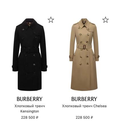The image size is (114, 136).
Task: Select the 228 500 ₽ price under Chelsea
Action: [84, 117]
